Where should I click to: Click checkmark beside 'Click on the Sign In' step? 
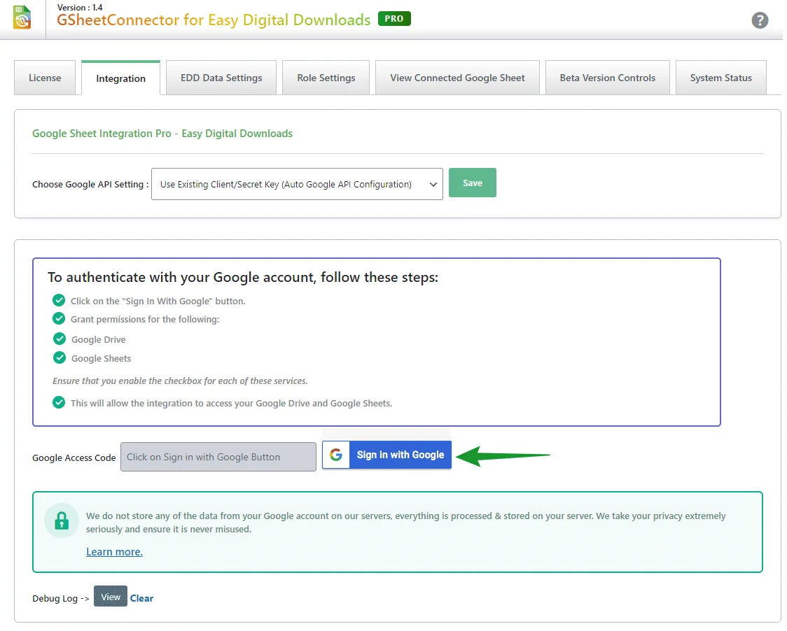pos(59,300)
